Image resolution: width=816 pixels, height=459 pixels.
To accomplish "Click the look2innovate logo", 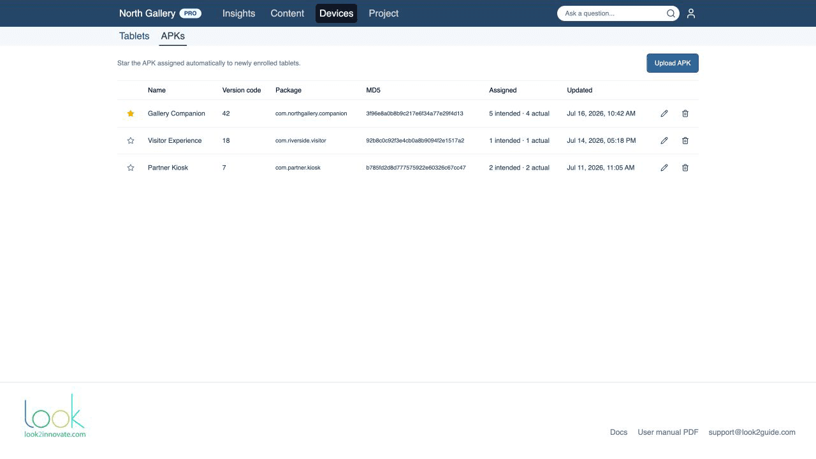I will [x=55, y=416].
